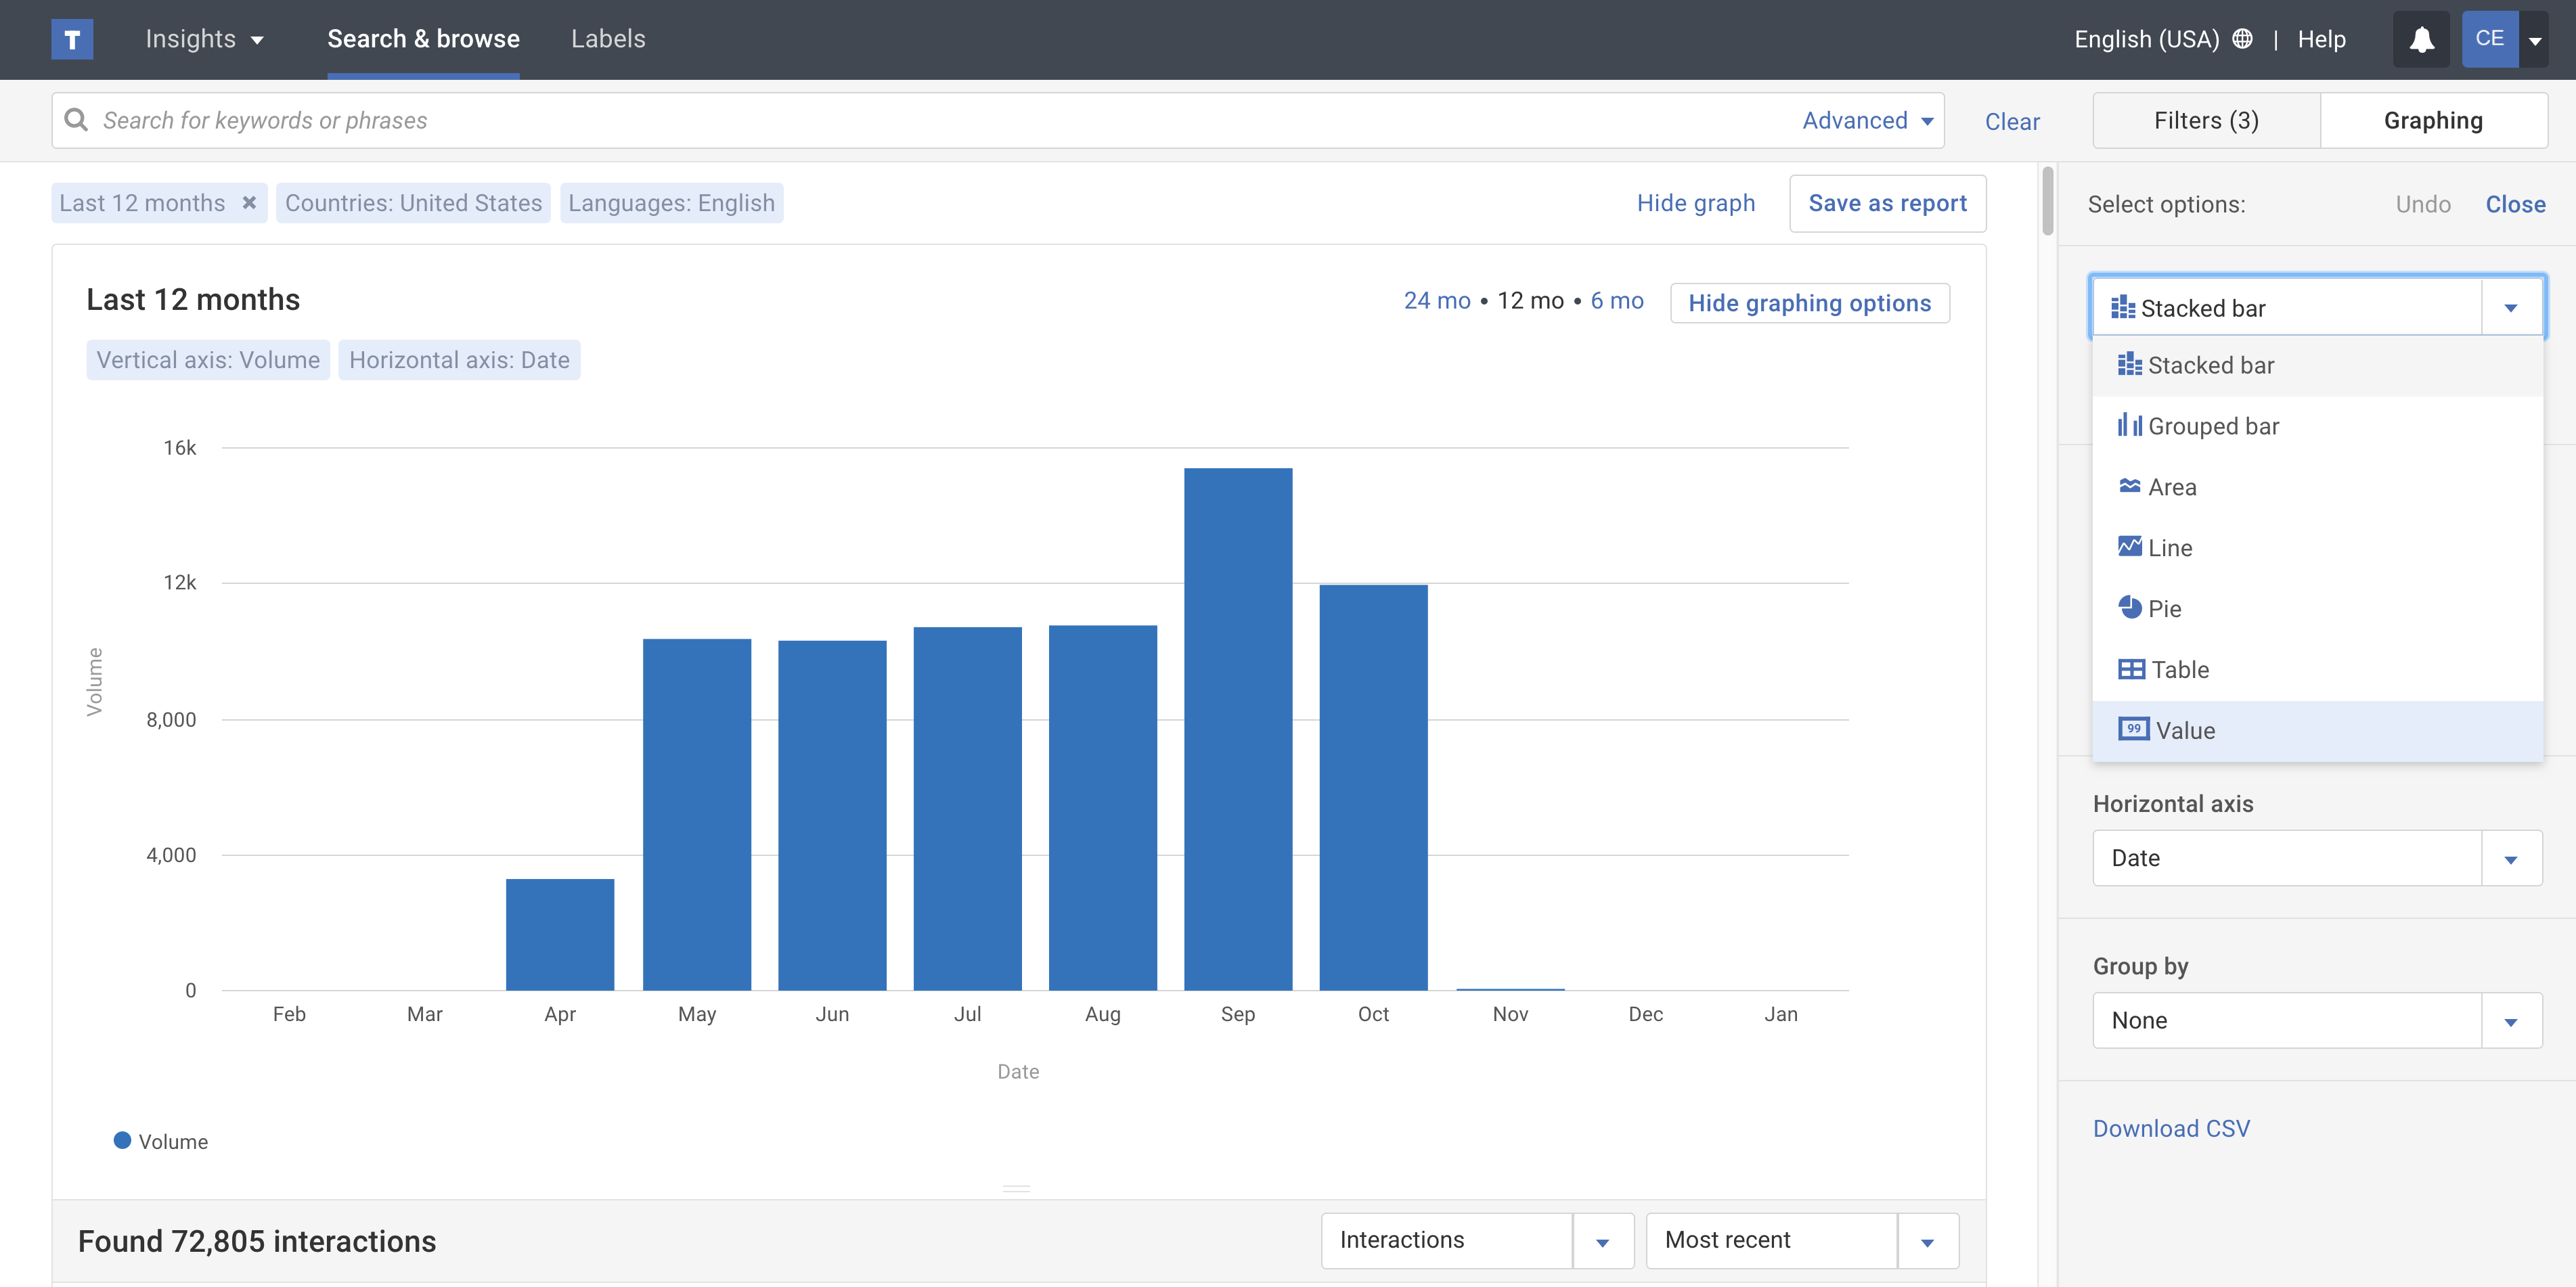Select the Area chart type
Screen dimensions: 2576x1287
click(2171, 487)
